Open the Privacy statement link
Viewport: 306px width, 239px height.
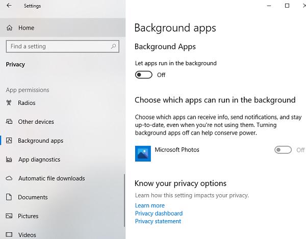pos(158,221)
